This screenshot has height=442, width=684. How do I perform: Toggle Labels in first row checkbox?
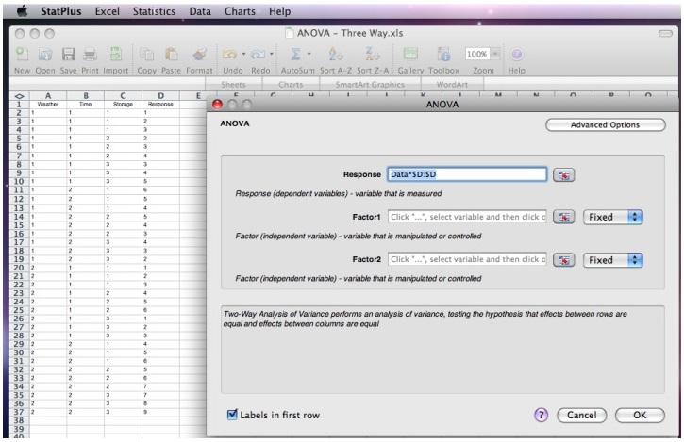(232, 415)
